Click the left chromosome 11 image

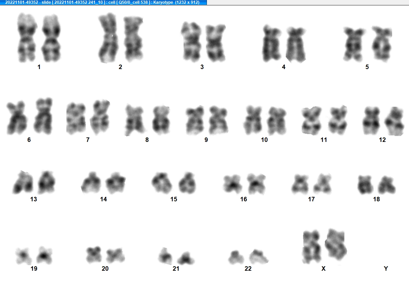[x=311, y=121]
